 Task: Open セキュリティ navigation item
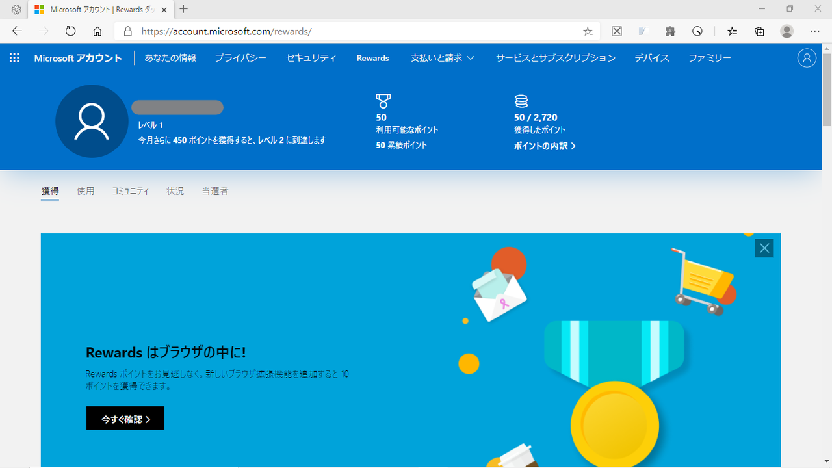click(x=311, y=58)
